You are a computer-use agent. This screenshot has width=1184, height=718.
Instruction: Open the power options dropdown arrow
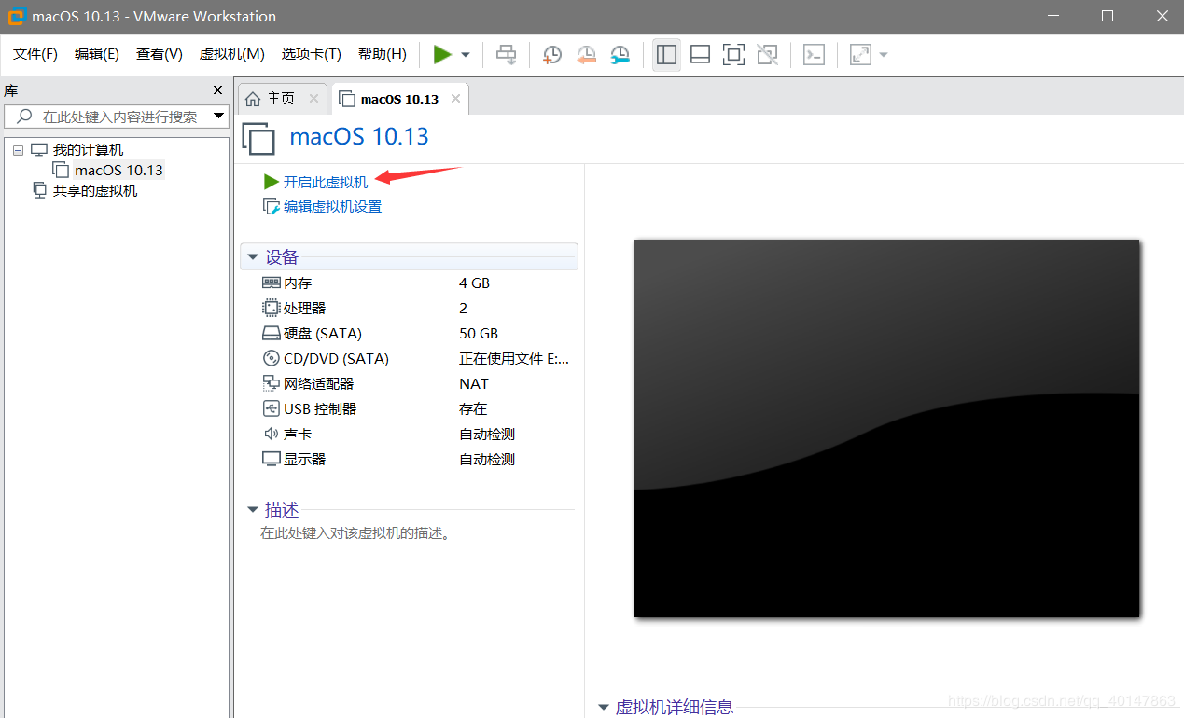466,55
